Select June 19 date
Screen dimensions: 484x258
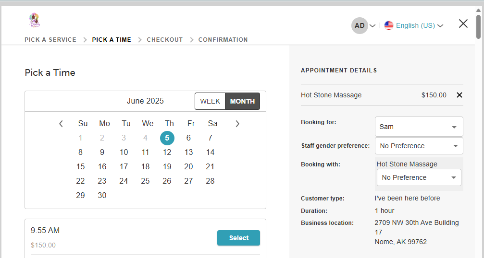[167, 166]
